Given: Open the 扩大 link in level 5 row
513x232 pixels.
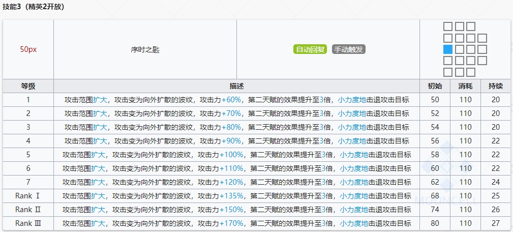Looking at the screenshot, I should [x=98, y=155].
